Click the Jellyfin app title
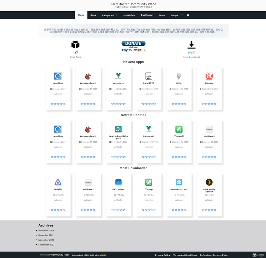Image resolution: width=266 pixels, height=258 pixels. pyautogui.click(x=58, y=189)
